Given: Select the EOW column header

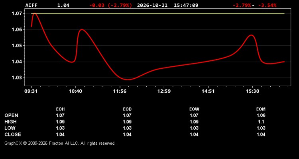Looking at the screenshot, I should click(x=194, y=109).
